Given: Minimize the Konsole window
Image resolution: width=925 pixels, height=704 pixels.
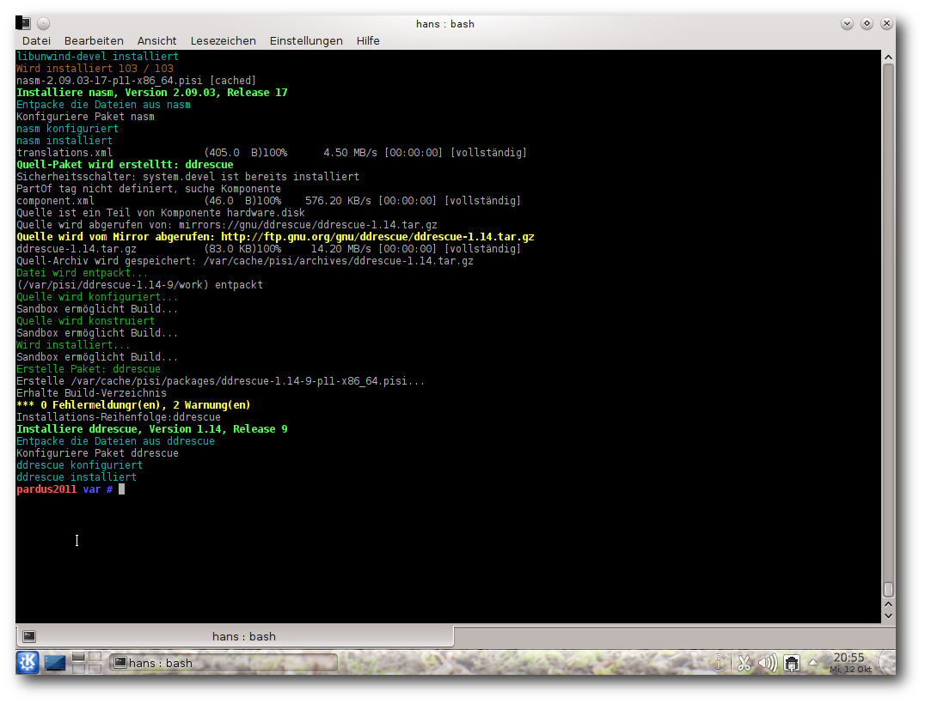Looking at the screenshot, I should [847, 23].
